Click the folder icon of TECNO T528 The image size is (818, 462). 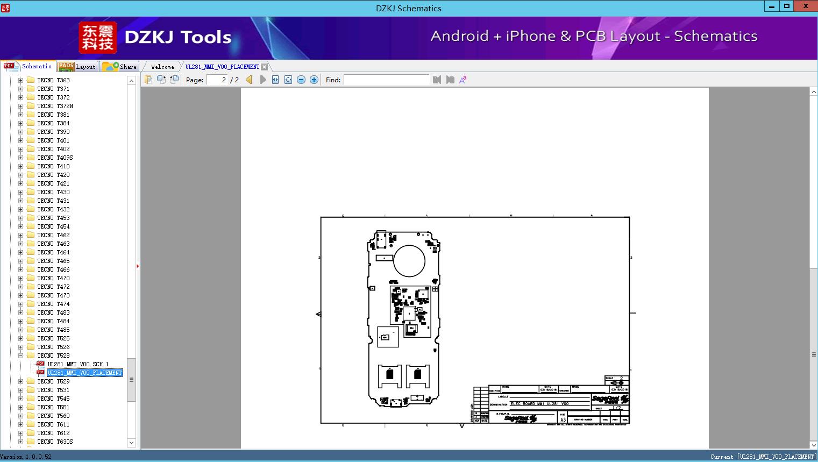coord(31,356)
